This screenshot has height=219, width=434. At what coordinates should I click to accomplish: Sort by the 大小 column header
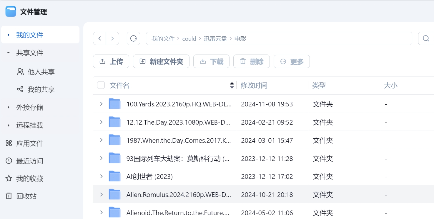click(x=390, y=85)
